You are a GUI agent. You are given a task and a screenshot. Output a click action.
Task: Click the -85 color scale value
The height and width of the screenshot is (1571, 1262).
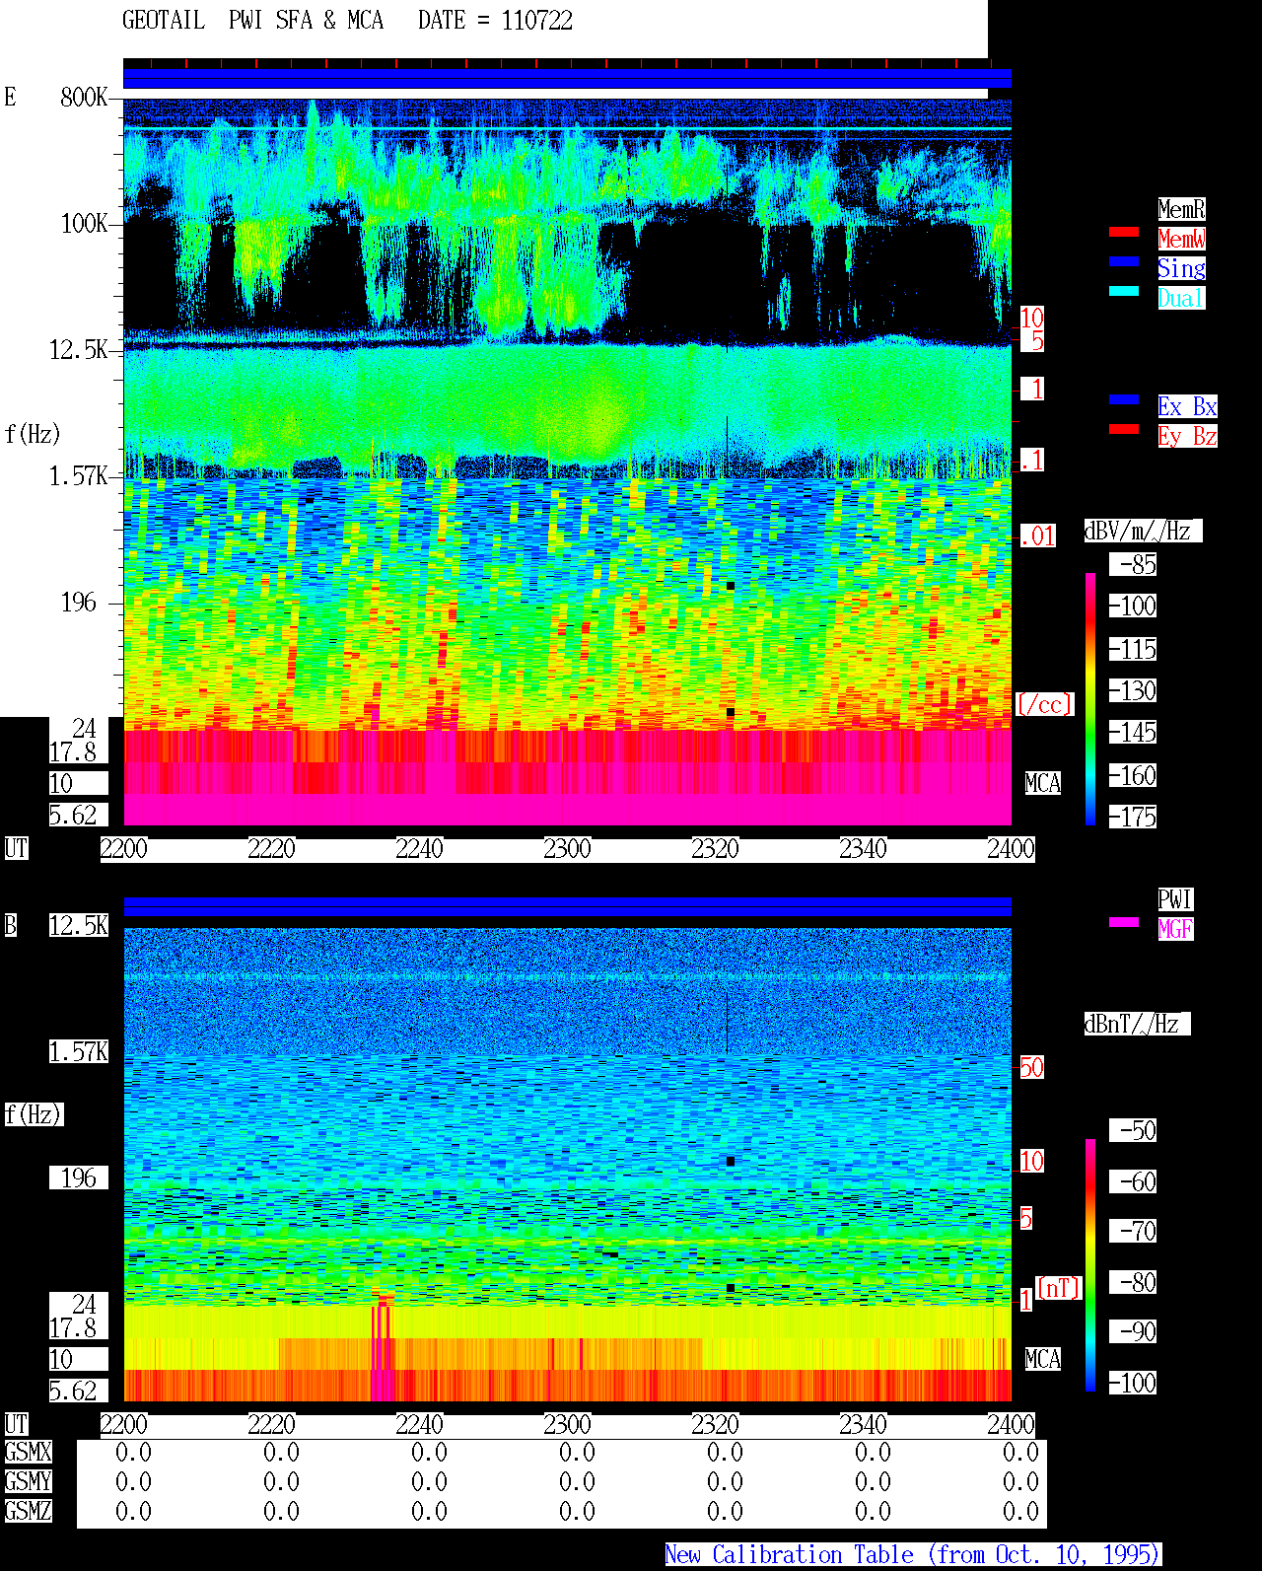point(1134,564)
